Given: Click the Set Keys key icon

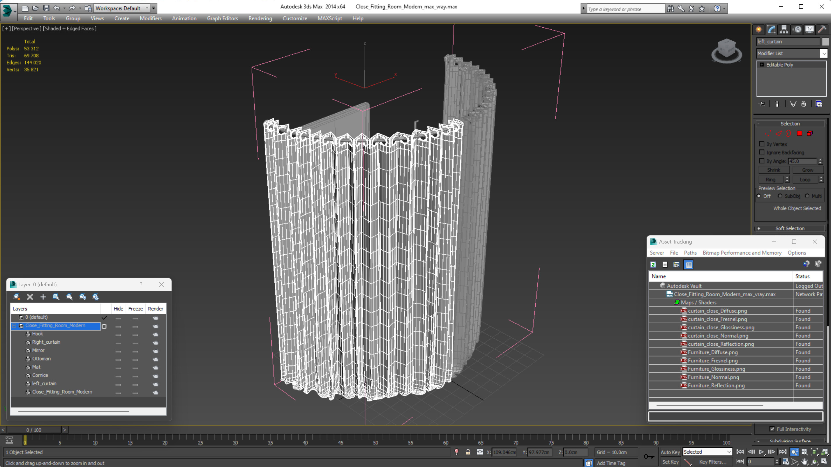Looking at the screenshot, I should (649, 456).
